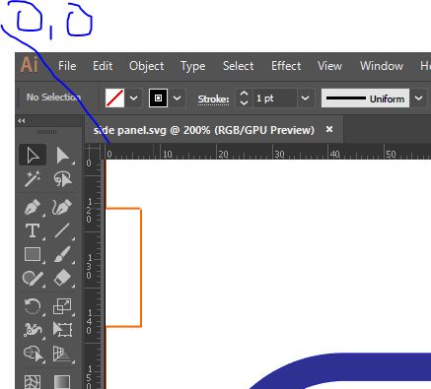Image resolution: width=431 pixels, height=389 pixels.
Task: Choose the Line Segment tool
Action: 62,230
